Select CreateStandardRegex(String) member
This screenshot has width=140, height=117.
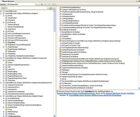point(87,28)
